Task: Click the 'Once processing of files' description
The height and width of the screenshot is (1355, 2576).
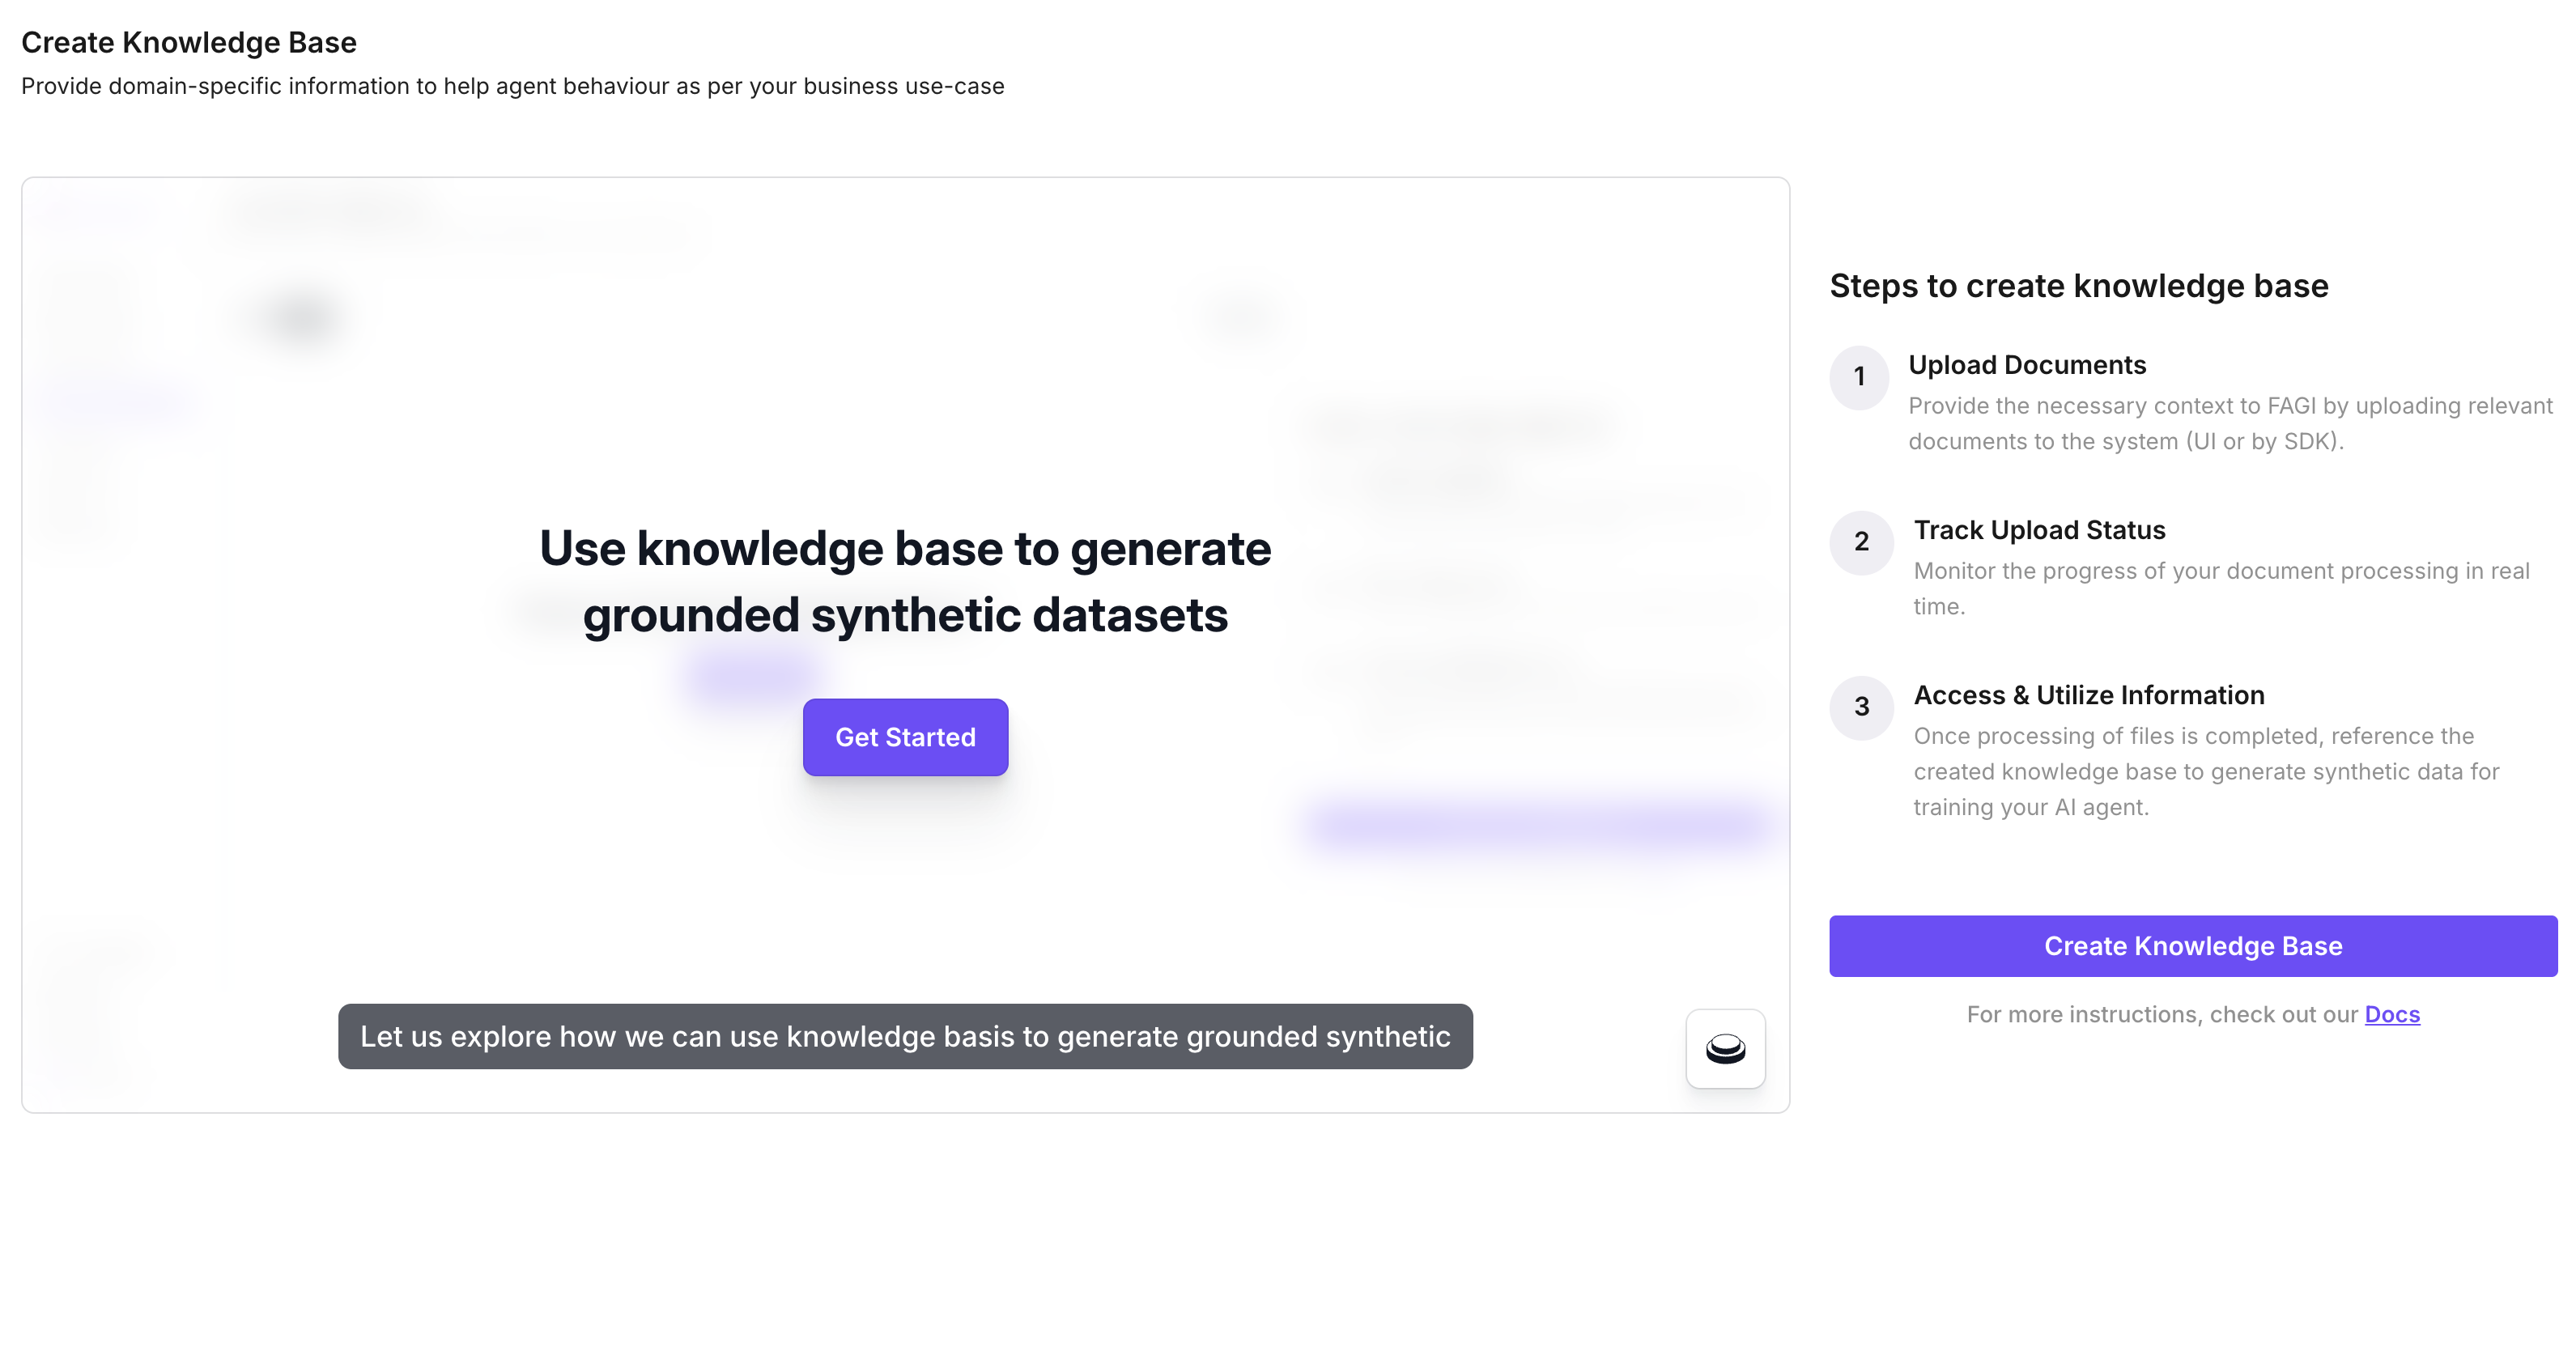Action: coord(2205,771)
